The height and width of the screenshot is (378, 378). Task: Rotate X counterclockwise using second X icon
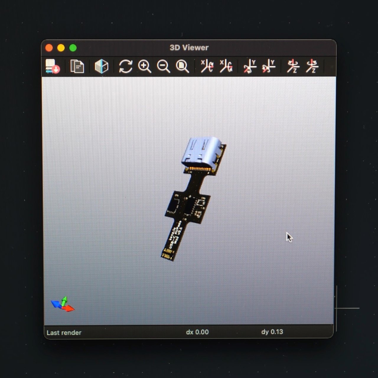(x=226, y=66)
